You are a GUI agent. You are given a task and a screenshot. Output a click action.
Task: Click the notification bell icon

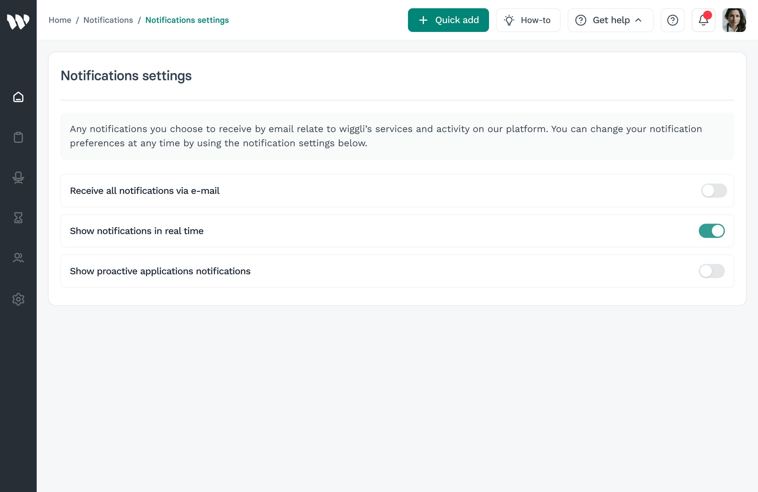click(703, 20)
